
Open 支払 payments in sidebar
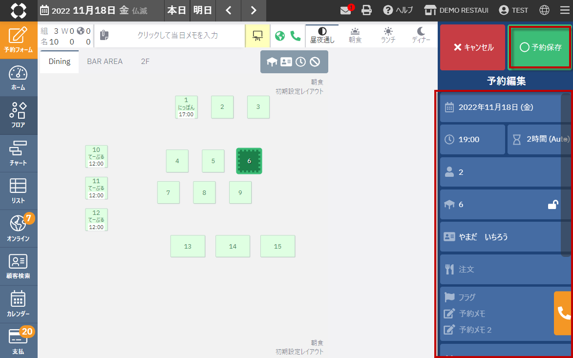pos(18,340)
